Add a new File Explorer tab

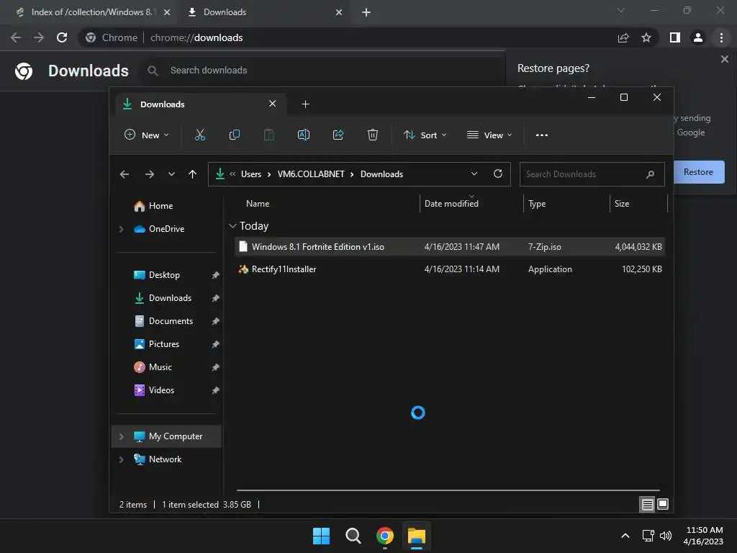point(305,104)
